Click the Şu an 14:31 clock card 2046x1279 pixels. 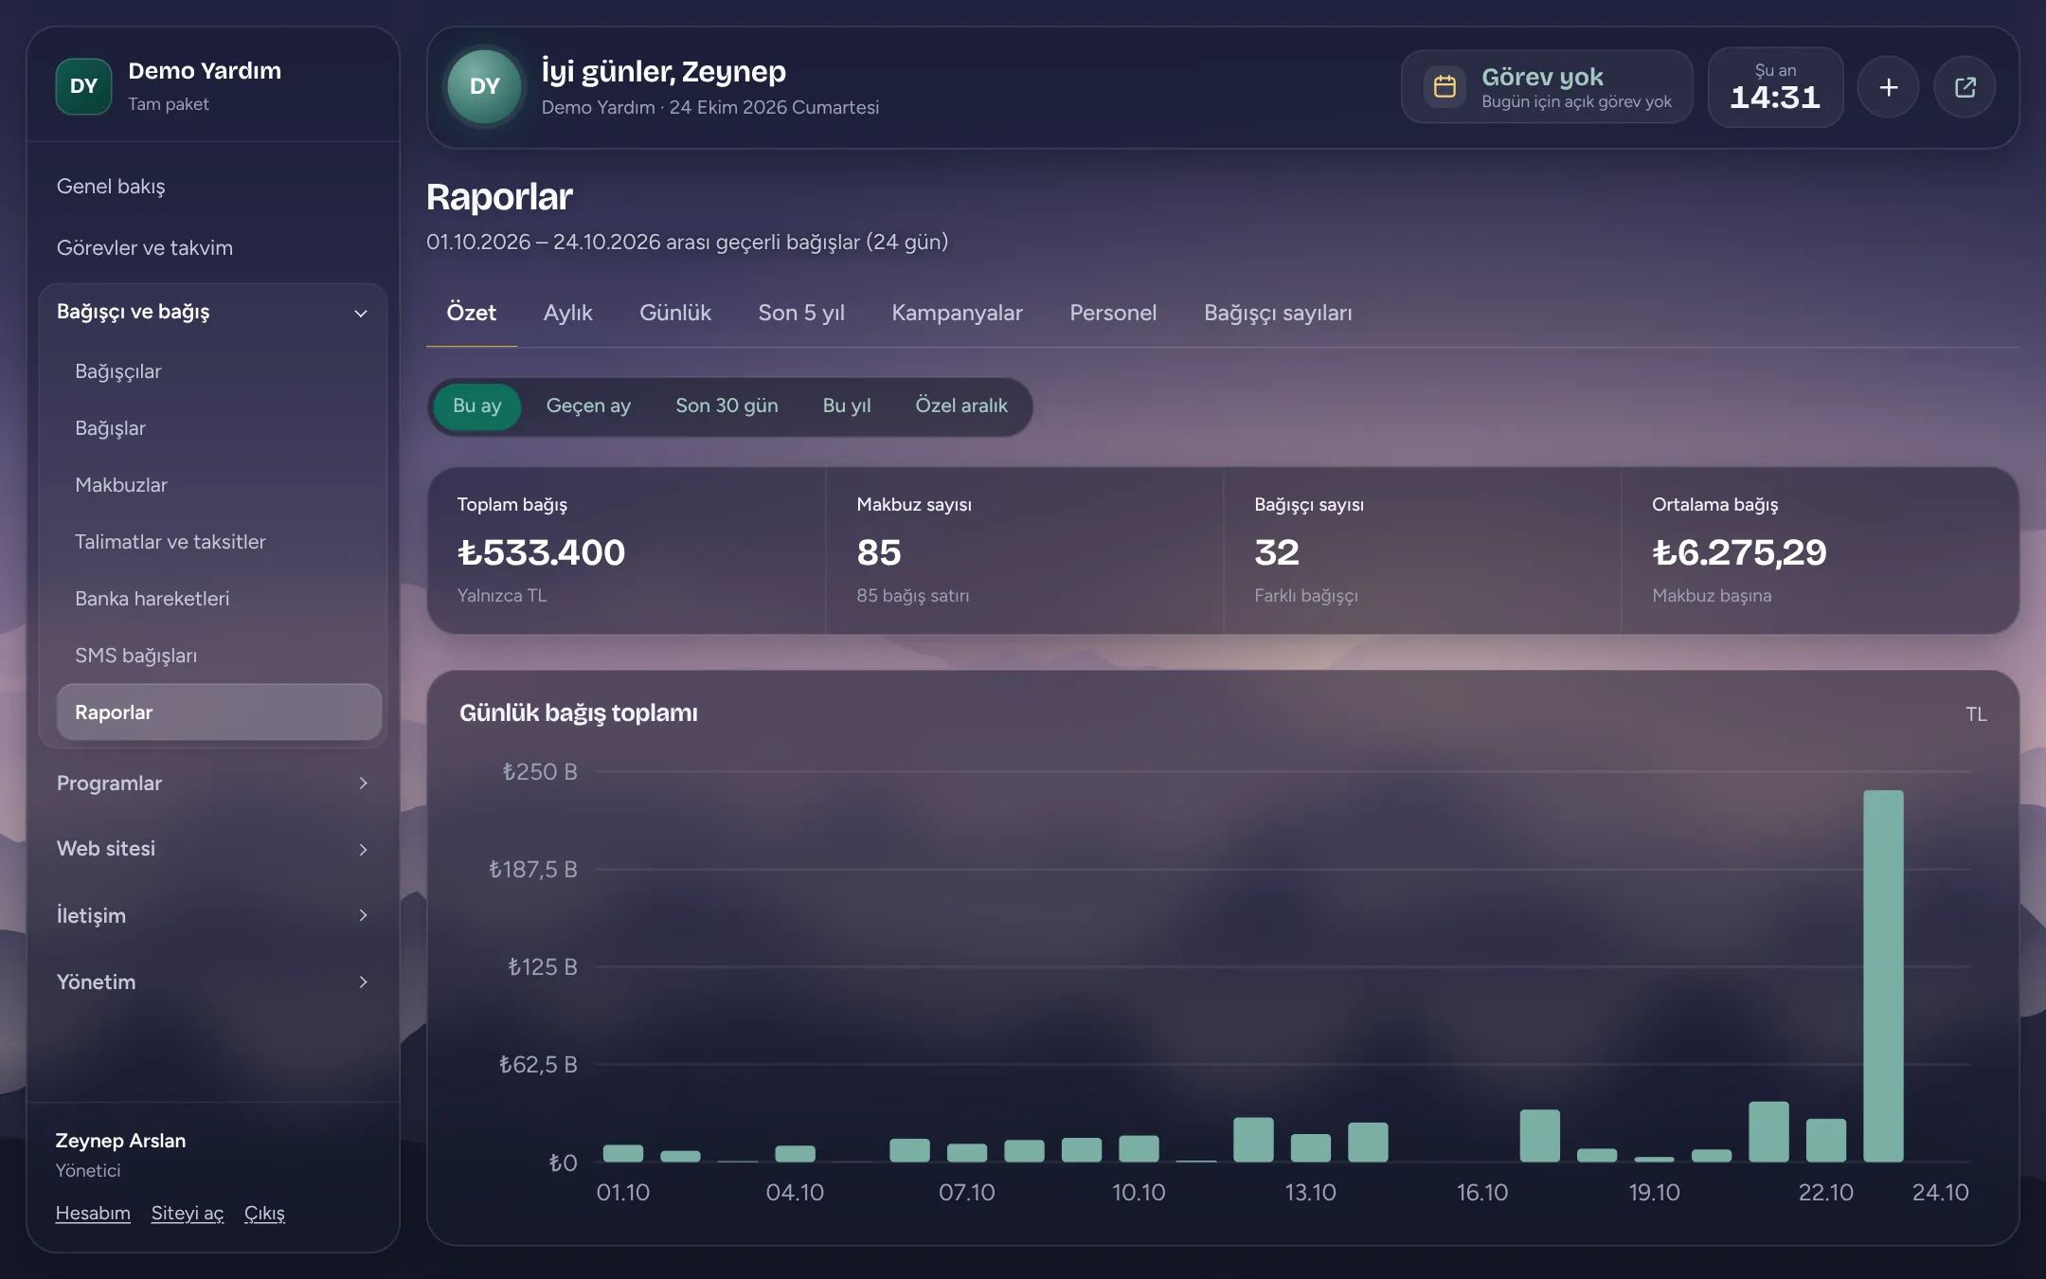click(x=1775, y=87)
